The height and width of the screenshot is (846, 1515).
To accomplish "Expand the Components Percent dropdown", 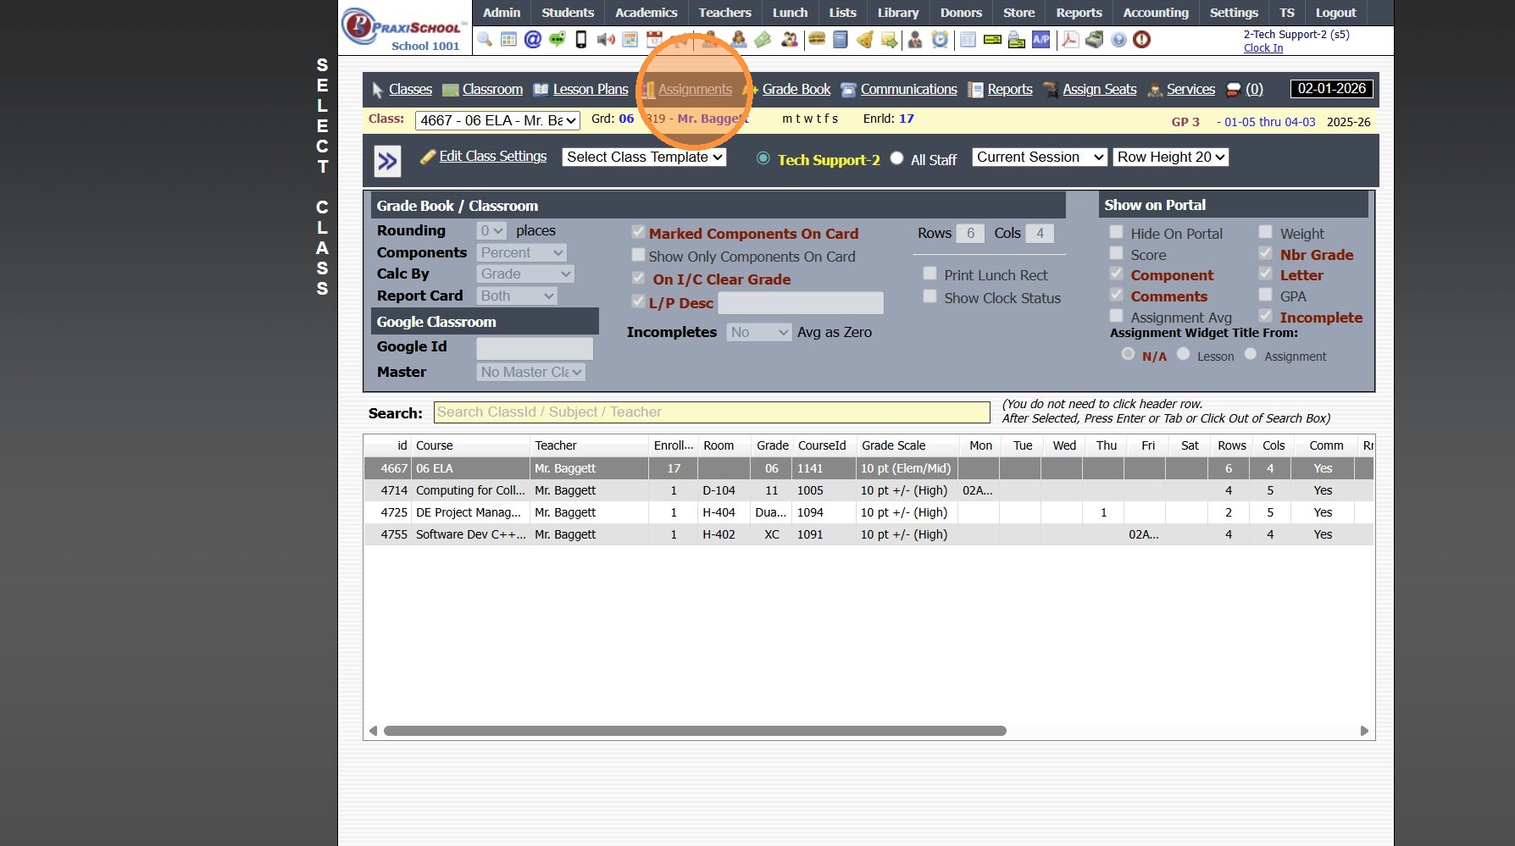I will tap(521, 252).
